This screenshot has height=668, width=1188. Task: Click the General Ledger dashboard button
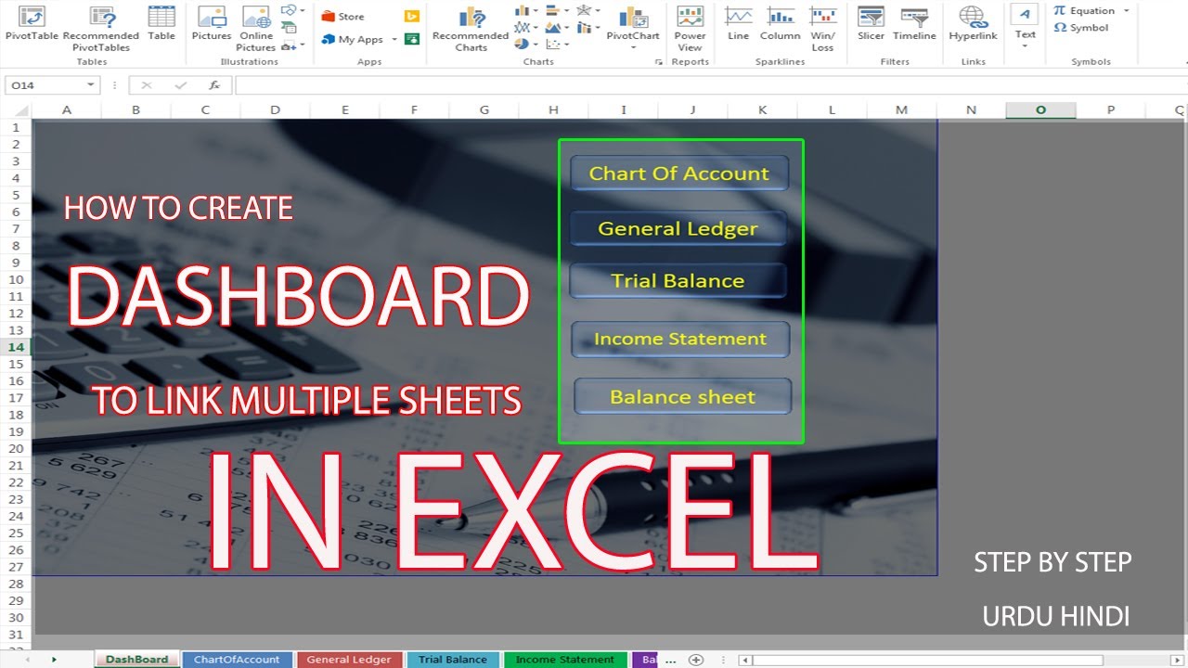pos(678,228)
